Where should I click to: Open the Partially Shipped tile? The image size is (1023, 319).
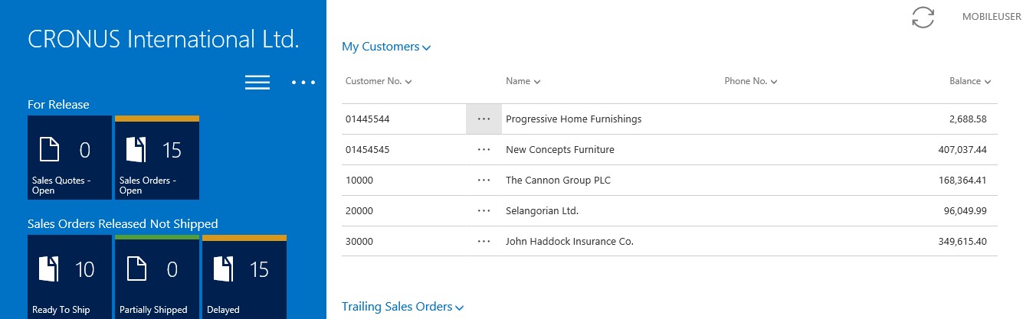(157, 277)
